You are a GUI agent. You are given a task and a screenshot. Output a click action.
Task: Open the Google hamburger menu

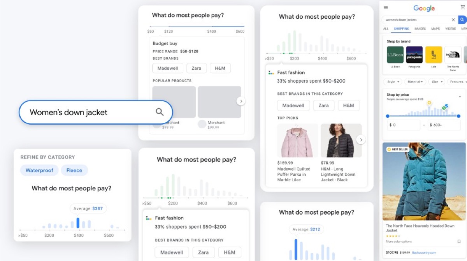(x=386, y=8)
